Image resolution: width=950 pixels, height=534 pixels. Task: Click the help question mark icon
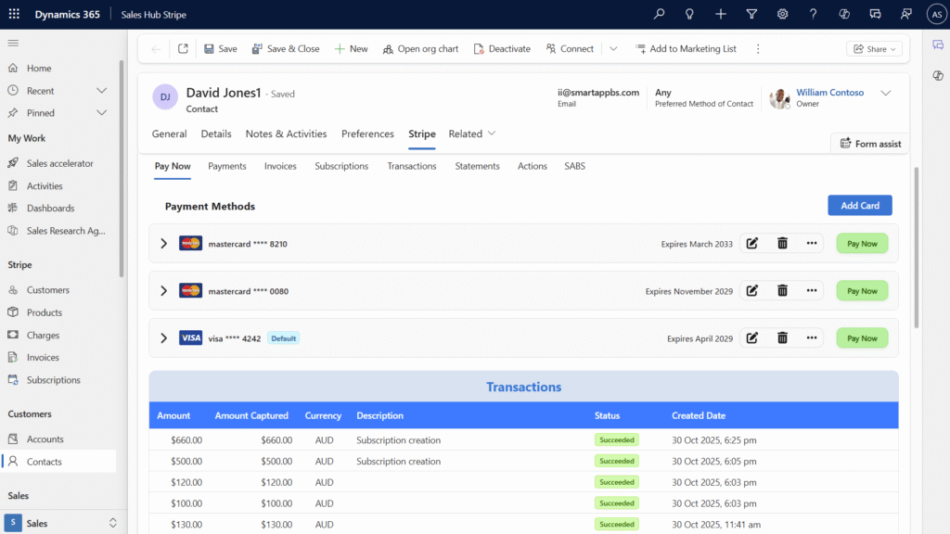pyautogui.click(x=813, y=14)
